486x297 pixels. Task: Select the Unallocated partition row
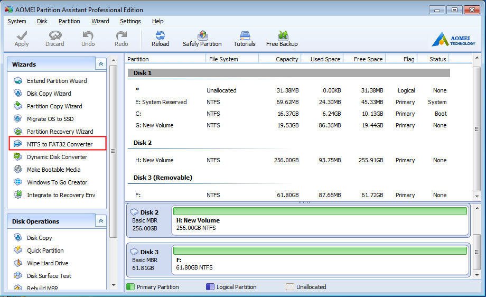[x=289, y=90]
